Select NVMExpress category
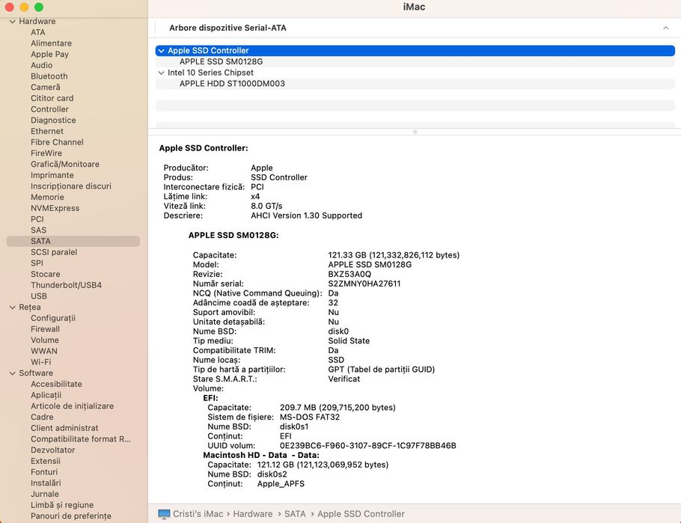 (55, 208)
